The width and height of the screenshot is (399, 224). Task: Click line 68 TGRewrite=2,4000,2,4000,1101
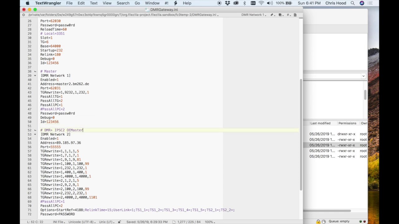(x=69, y=197)
